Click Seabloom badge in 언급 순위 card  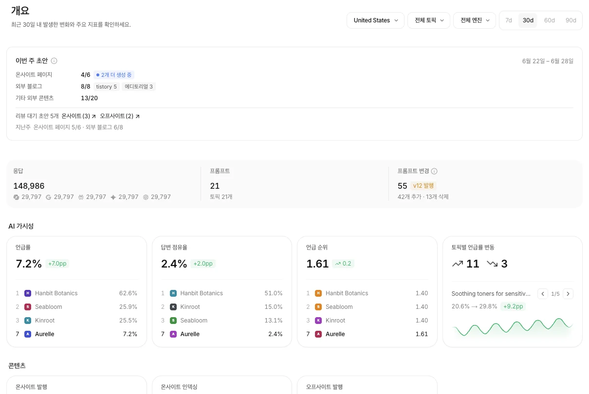pos(318,307)
